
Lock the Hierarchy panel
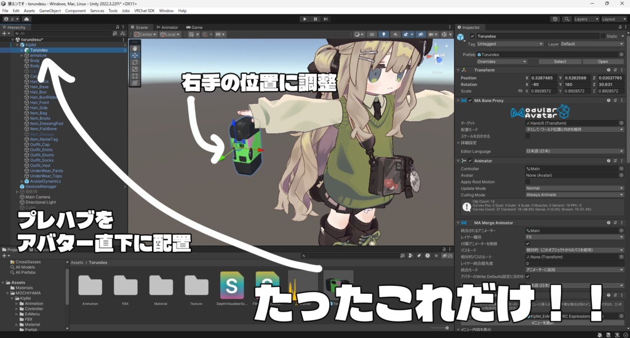pyautogui.click(x=118, y=27)
